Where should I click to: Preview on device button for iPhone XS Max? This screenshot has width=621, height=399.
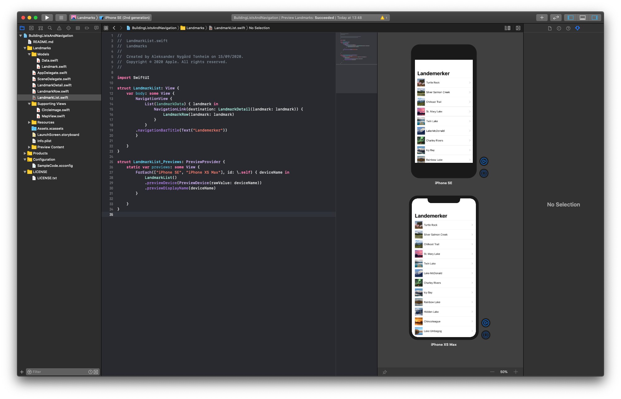485,335
